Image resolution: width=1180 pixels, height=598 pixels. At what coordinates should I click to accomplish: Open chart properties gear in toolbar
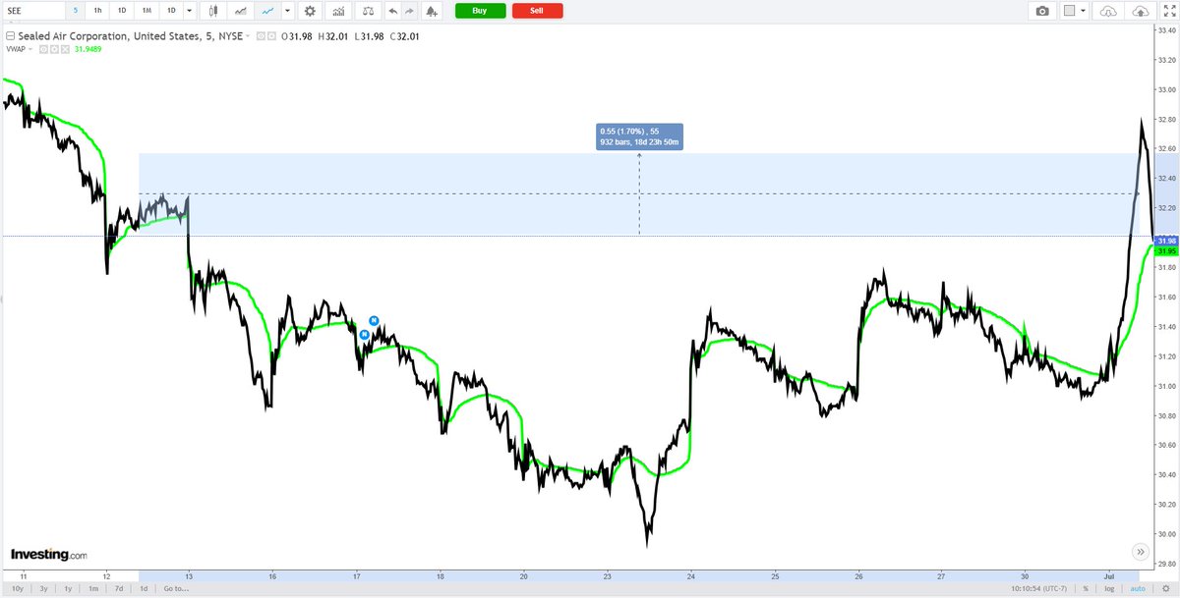(x=310, y=11)
